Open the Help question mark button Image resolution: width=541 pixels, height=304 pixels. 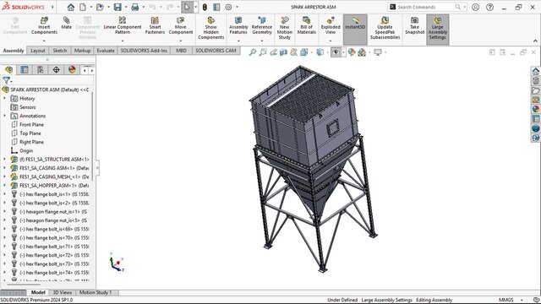pos(489,7)
